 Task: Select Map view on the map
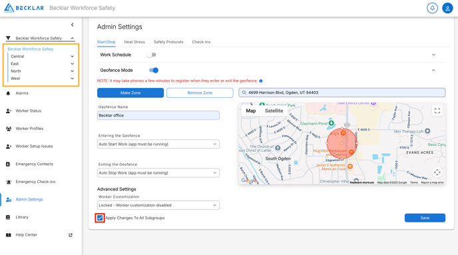click(x=250, y=111)
